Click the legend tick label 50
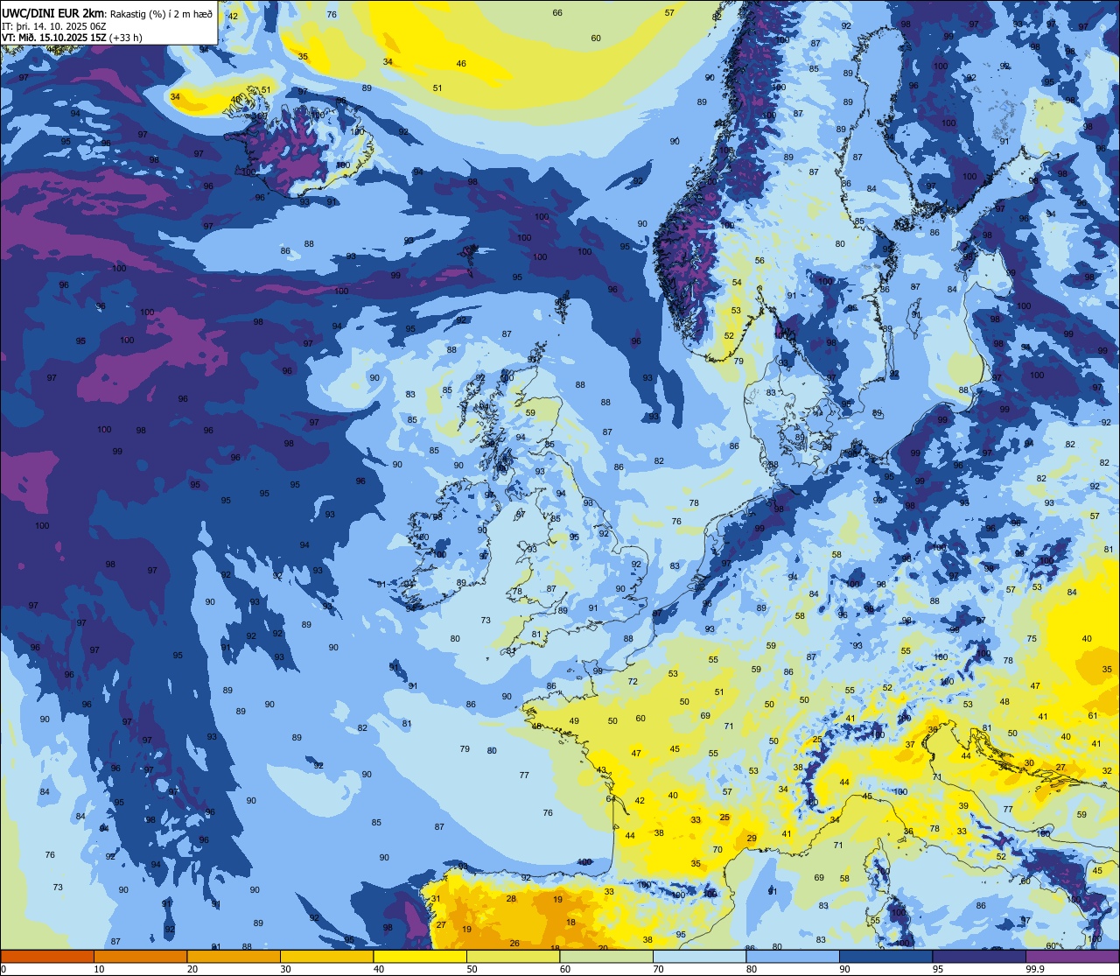1120x976 pixels. pyautogui.click(x=472, y=969)
